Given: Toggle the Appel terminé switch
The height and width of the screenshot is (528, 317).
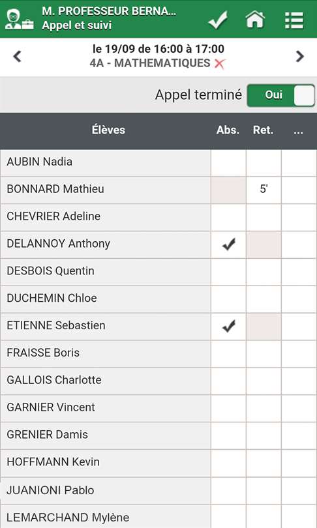Looking at the screenshot, I should 281,95.
